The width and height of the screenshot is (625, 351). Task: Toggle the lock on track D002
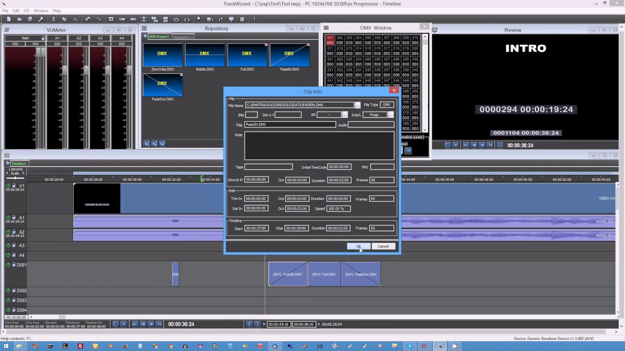(x=14, y=291)
